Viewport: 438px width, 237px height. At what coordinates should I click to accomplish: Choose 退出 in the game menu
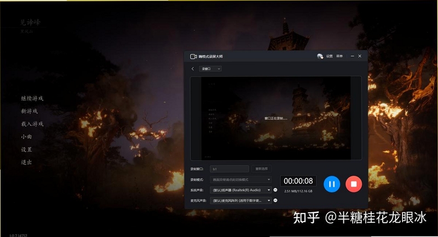[26, 162]
